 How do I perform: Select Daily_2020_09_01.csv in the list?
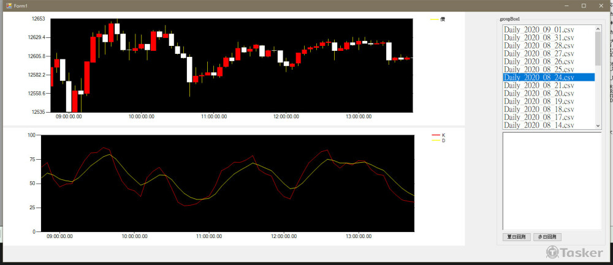click(539, 29)
